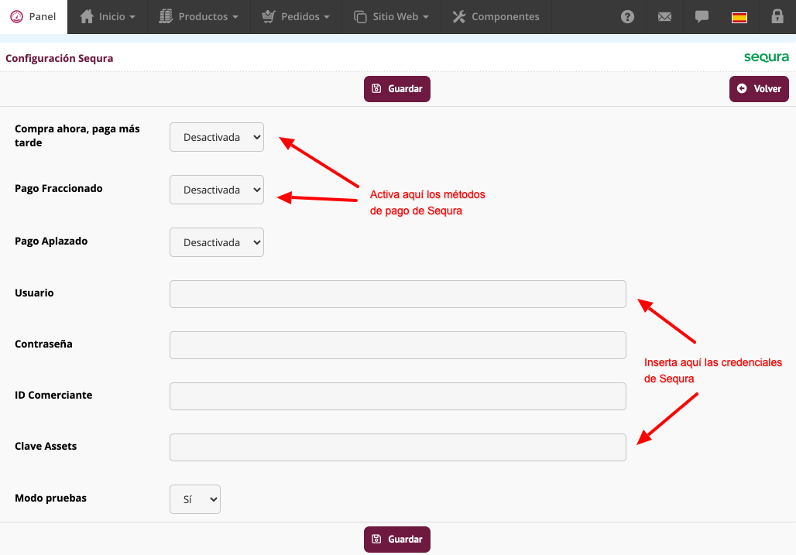Open the Pedidos menu
Viewport: 796px width, 555px height.
(x=296, y=17)
